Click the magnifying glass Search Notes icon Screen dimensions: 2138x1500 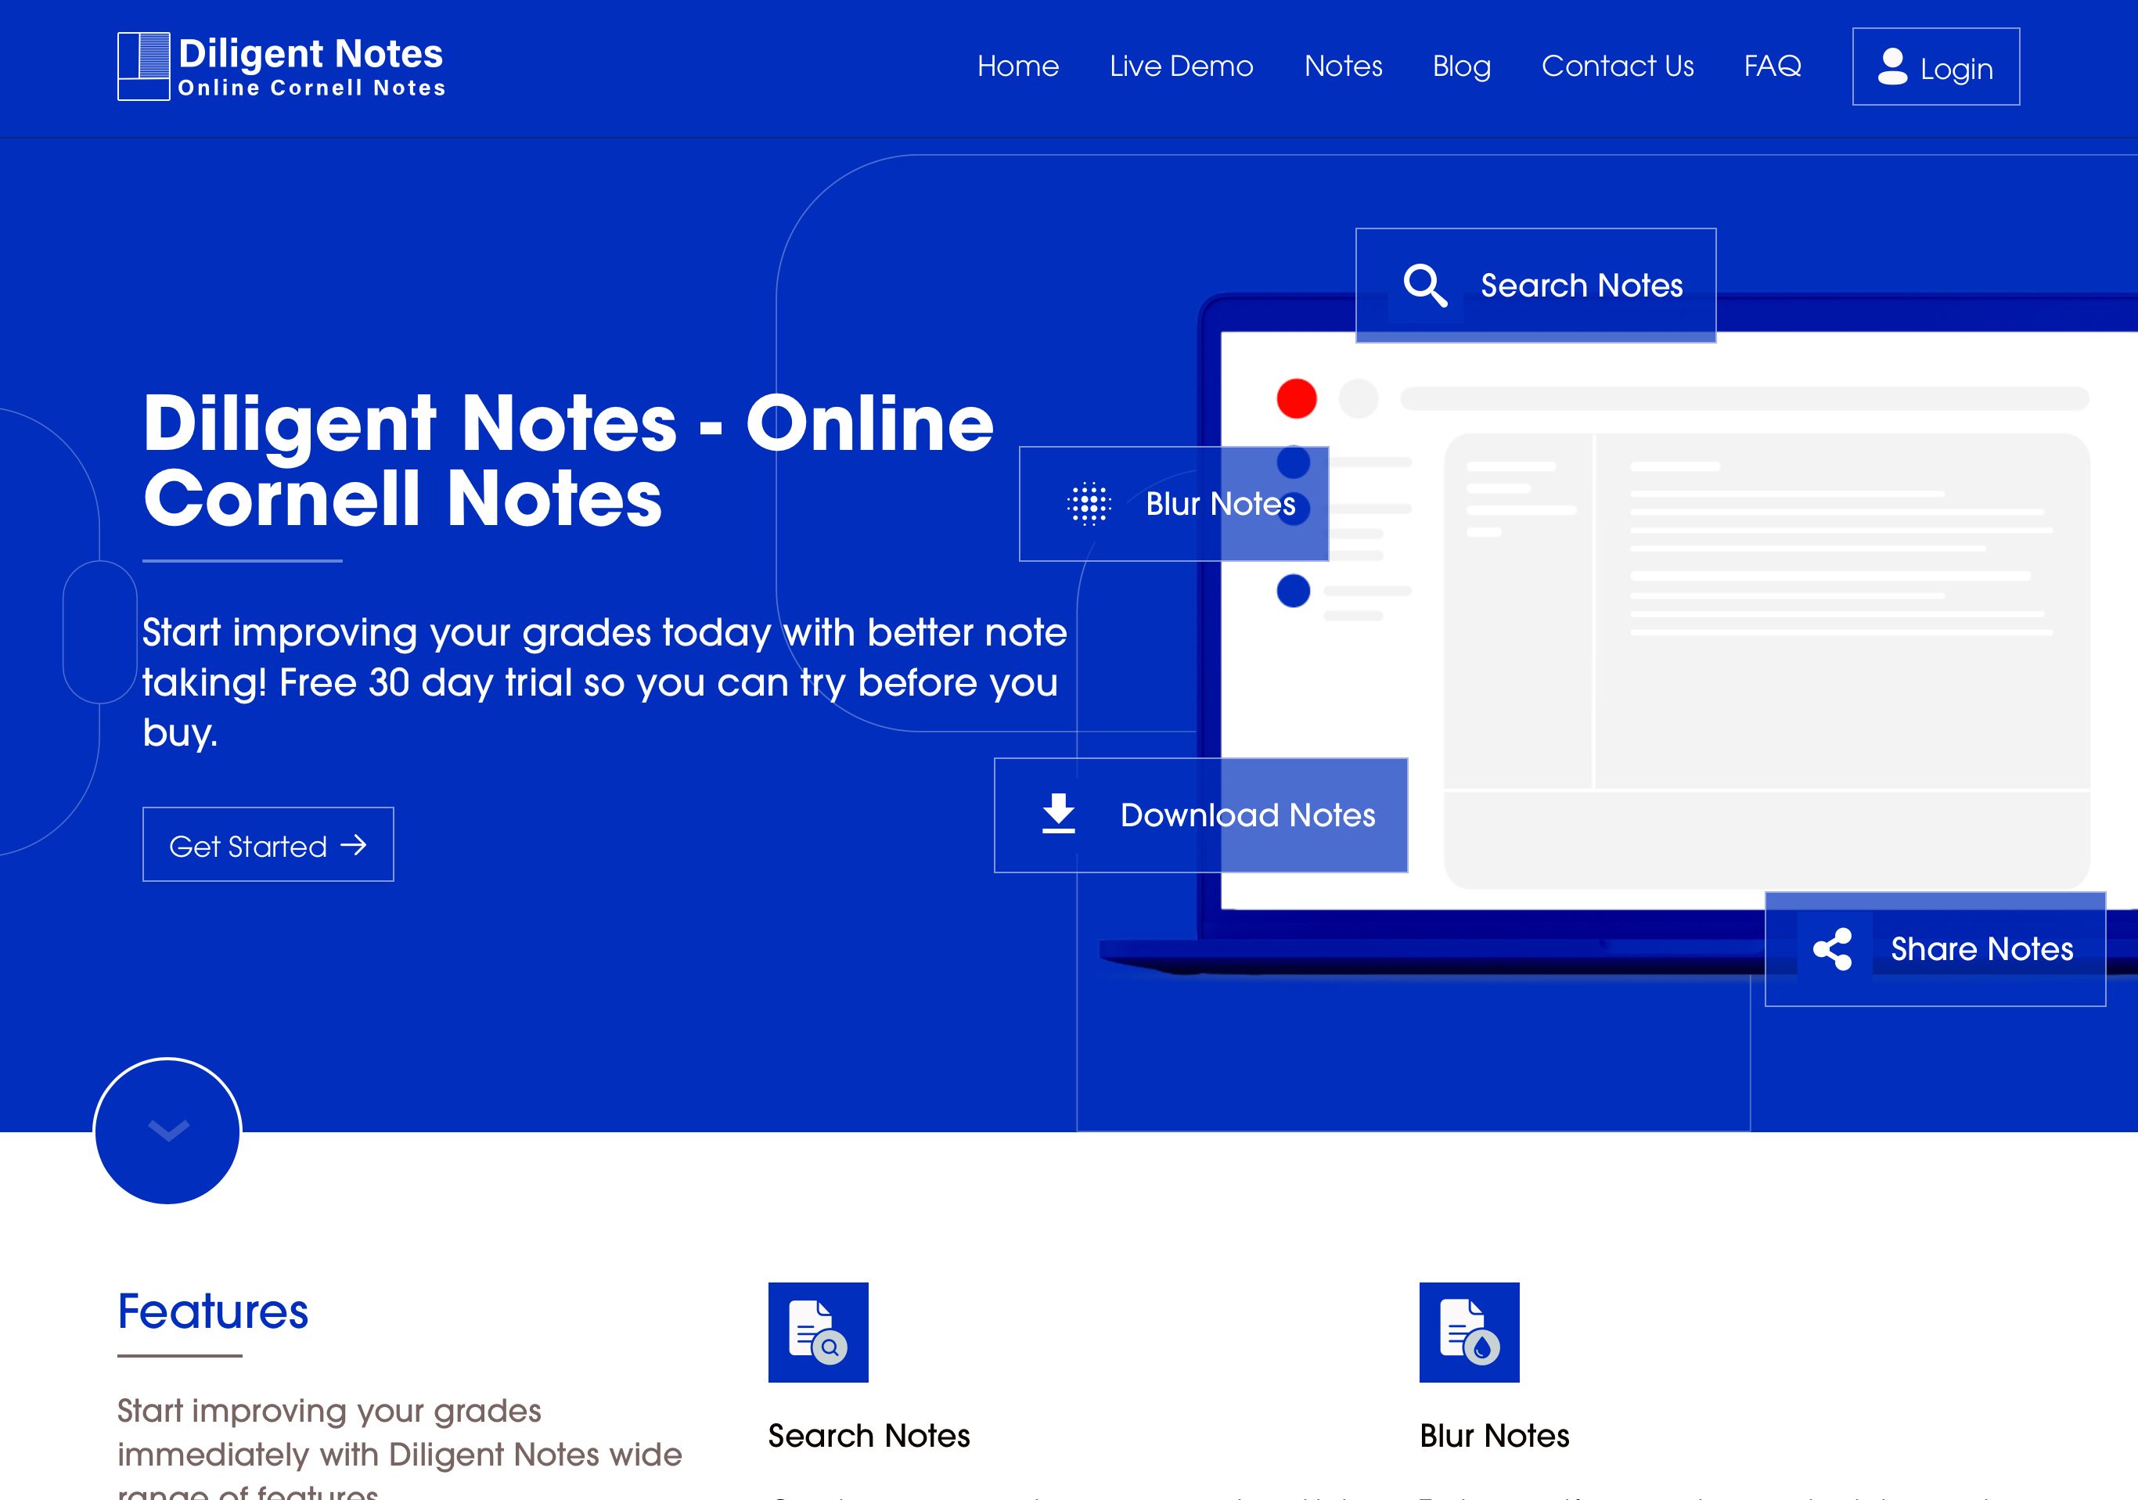point(1424,286)
